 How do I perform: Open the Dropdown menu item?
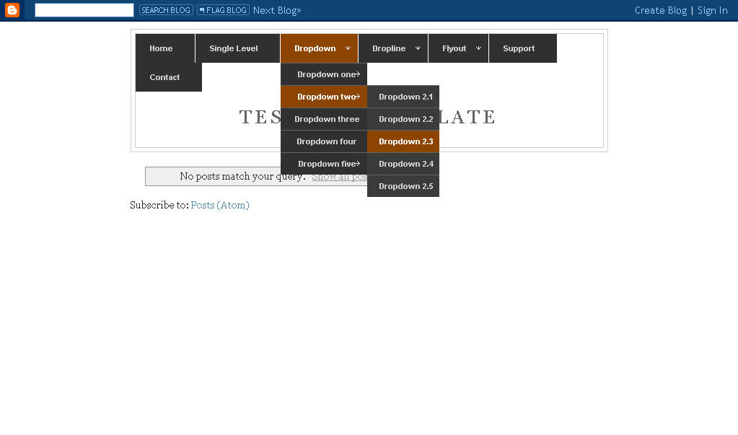[x=319, y=48]
